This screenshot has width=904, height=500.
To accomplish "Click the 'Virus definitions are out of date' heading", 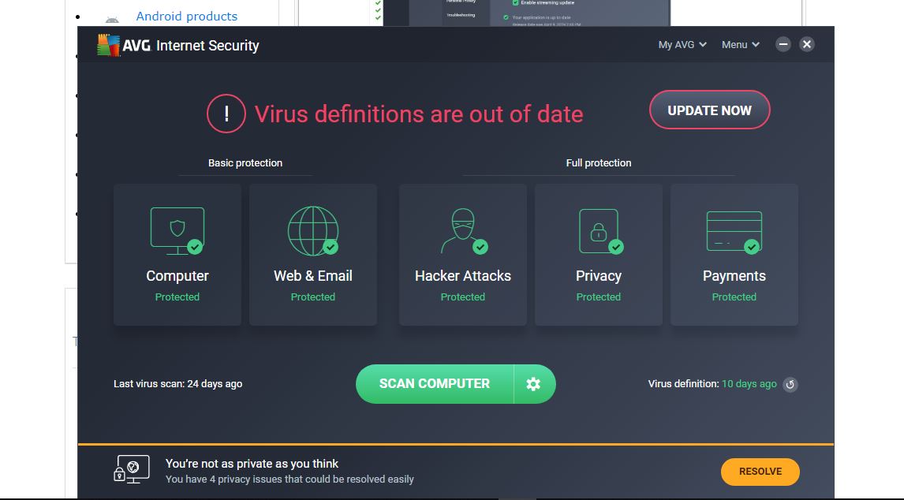I will [418, 114].
